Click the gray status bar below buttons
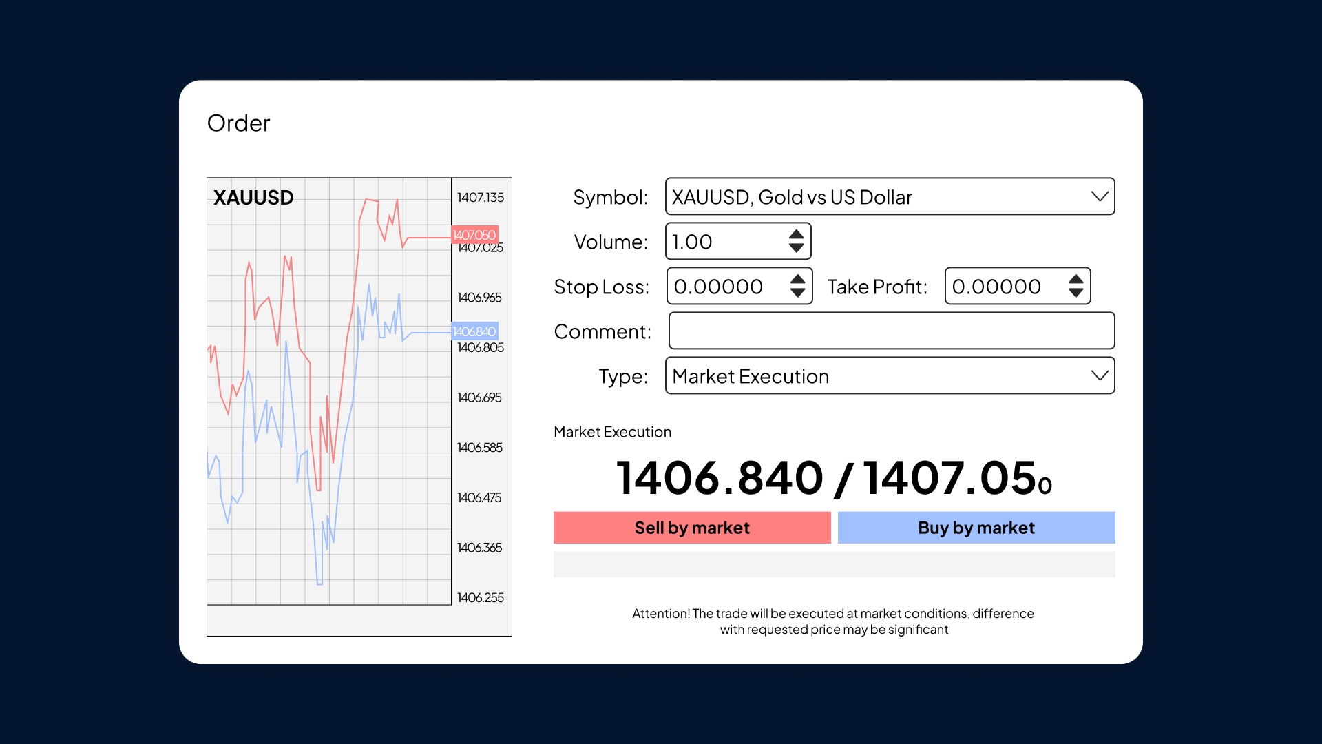1322x744 pixels. coord(834,564)
